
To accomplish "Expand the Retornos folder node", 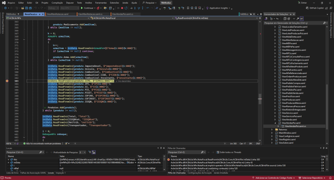I will tap(272, 130).
